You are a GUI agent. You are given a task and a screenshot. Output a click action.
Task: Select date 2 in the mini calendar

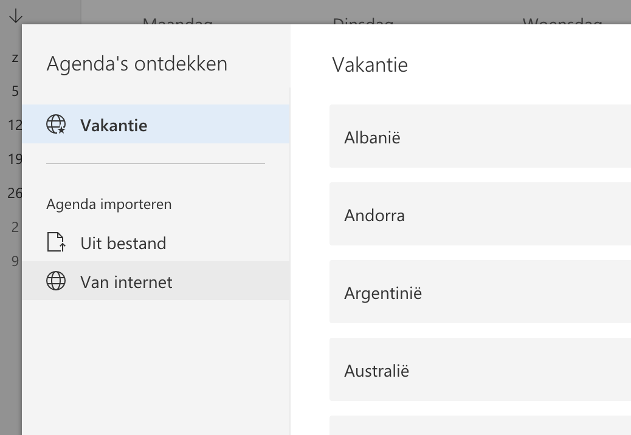click(15, 227)
